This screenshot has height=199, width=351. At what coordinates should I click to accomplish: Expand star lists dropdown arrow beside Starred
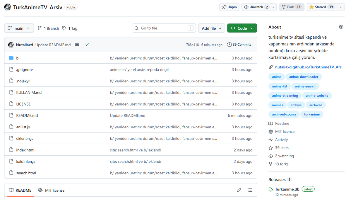(341, 7)
